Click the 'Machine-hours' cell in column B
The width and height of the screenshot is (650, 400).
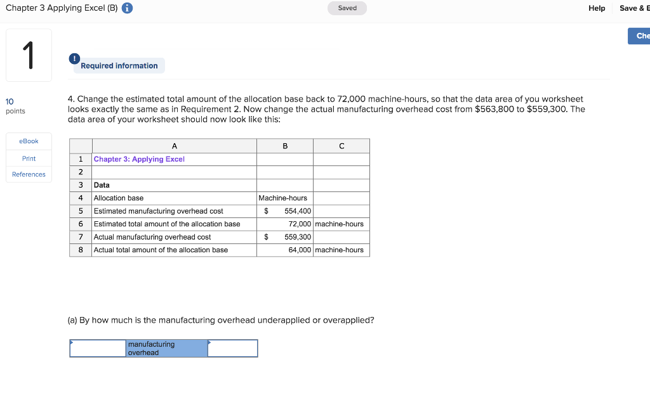[x=285, y=198]
